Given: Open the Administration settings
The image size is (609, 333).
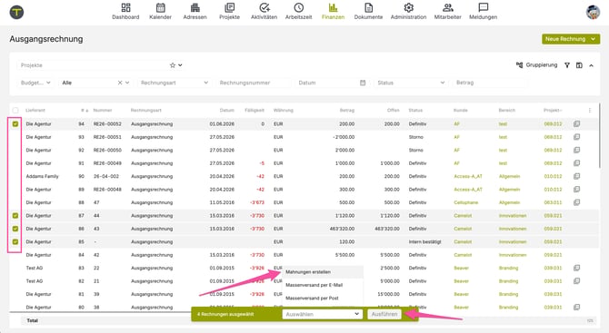Looking at the screenshot, I should click(409, 11).
